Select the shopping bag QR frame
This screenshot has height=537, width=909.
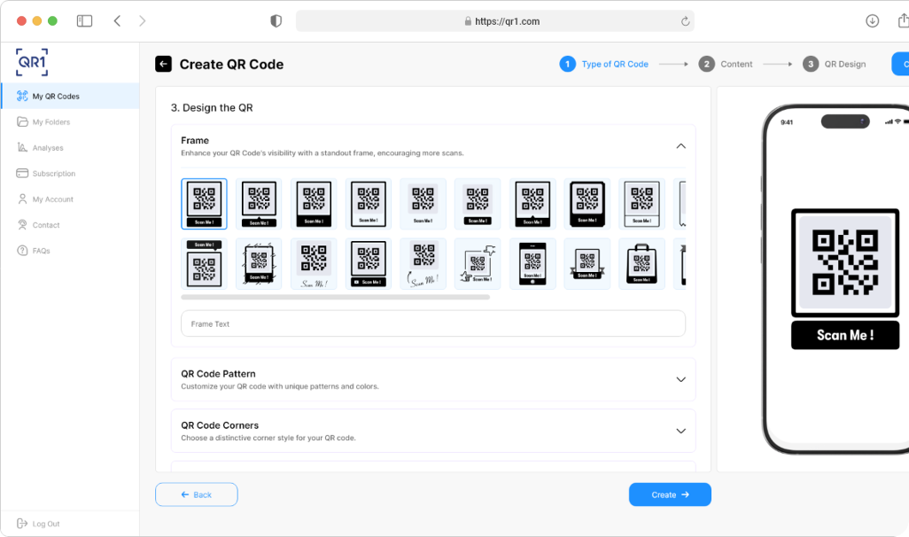coord(641,263)
